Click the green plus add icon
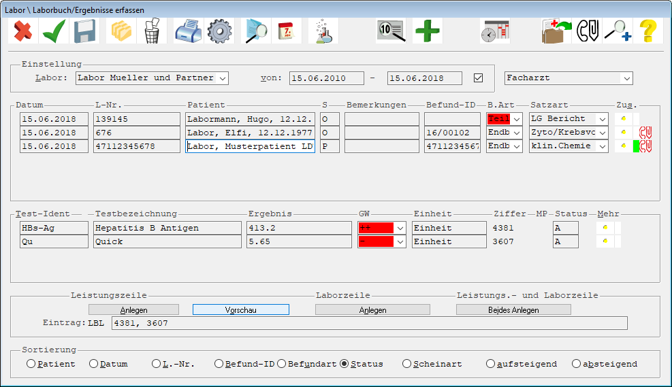This screenshot has height=387, width=672. [428, 31]
